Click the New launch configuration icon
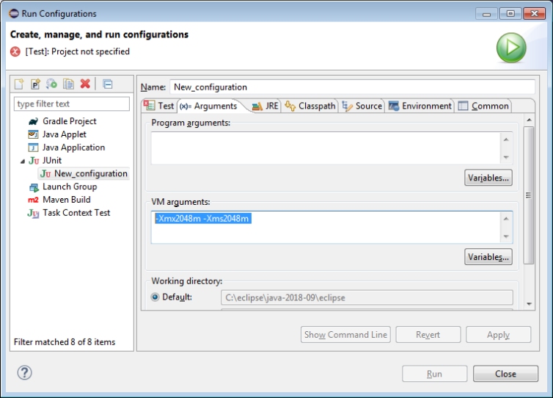The image size is (553, 398). click(19, 84)
